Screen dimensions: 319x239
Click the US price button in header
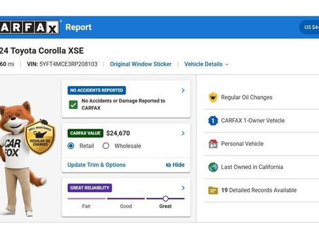[x=309, y=27]
